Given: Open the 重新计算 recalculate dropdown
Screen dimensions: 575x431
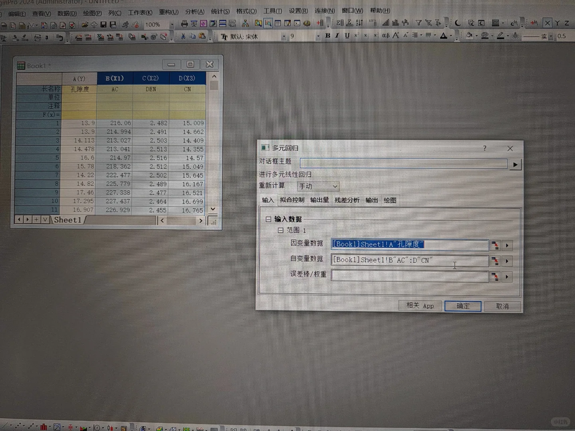Looking at the screenshot, I should 335,186.
